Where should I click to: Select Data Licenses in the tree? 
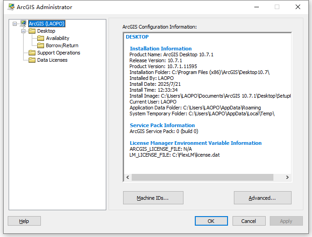click(52, 60)
